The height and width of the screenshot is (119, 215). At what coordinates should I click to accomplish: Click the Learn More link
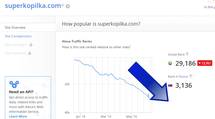(18, 116)
